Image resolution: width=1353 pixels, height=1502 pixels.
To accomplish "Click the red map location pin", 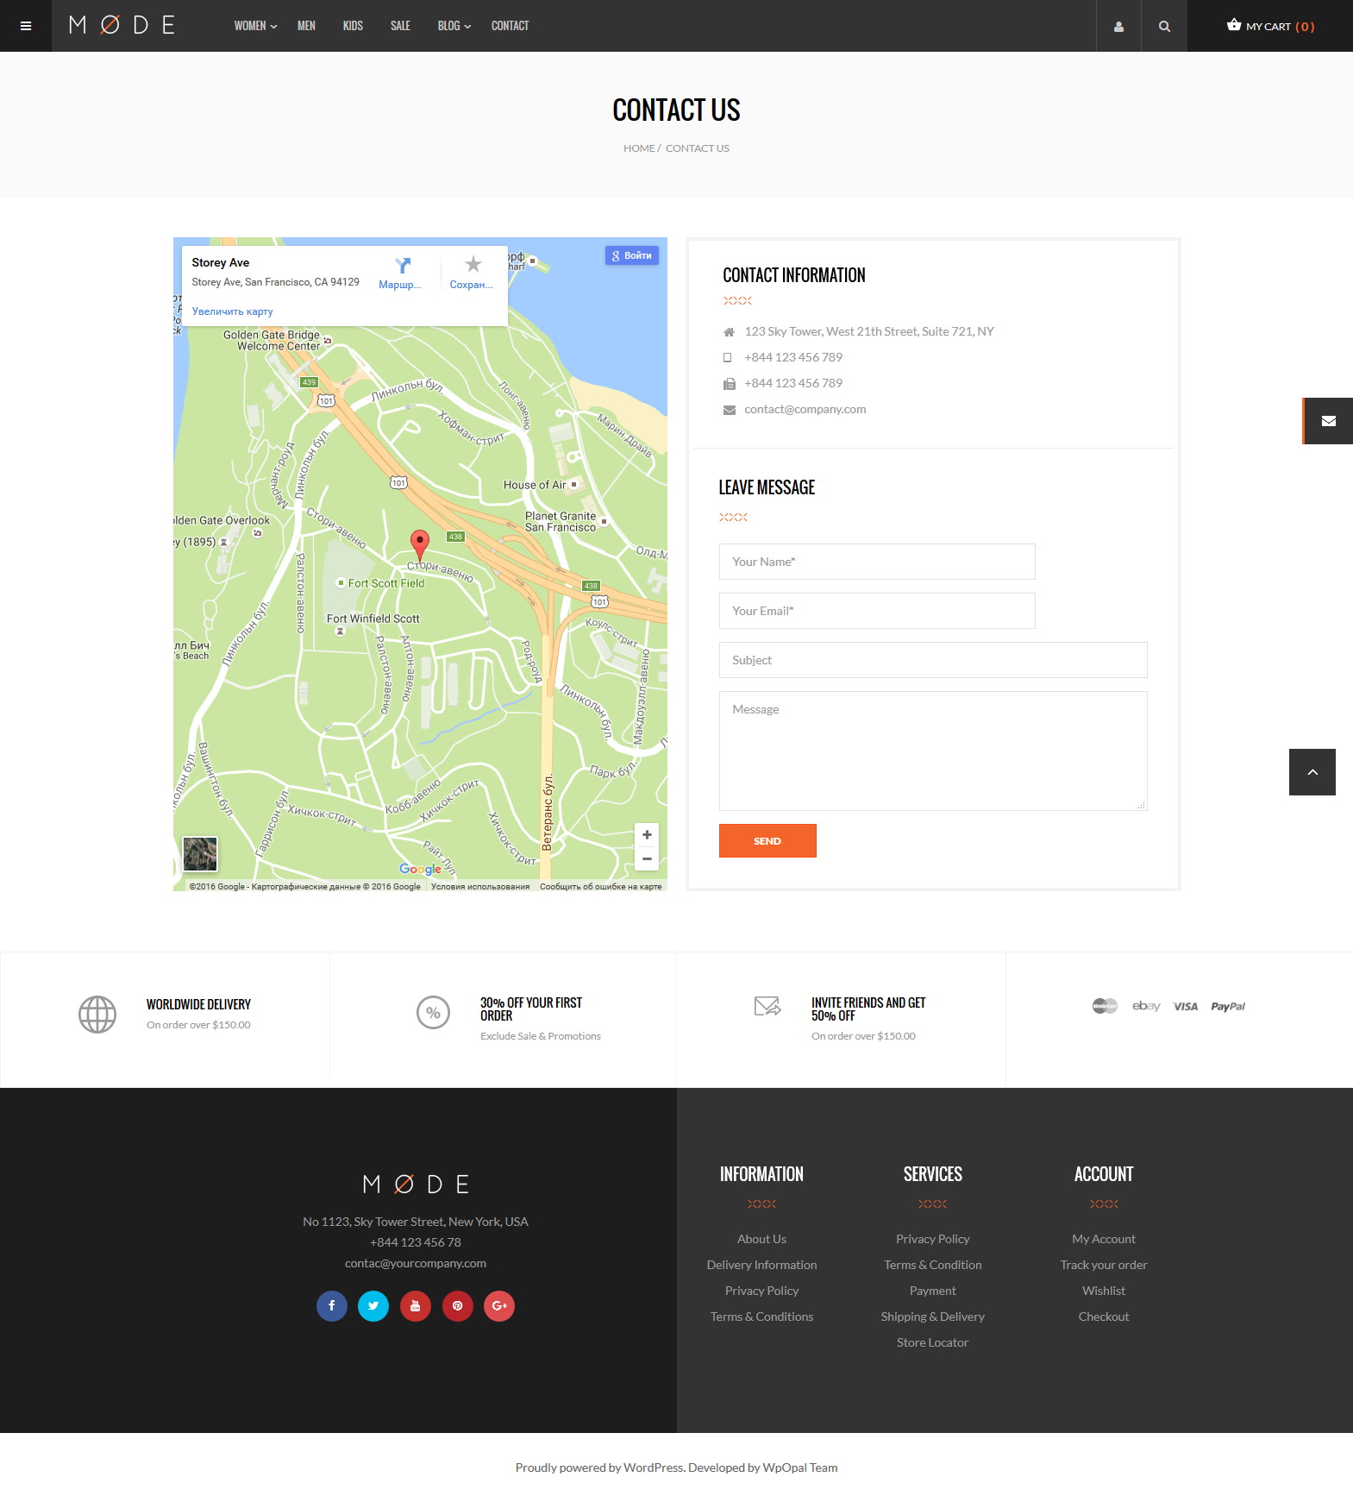I will [x=419, y=546].
